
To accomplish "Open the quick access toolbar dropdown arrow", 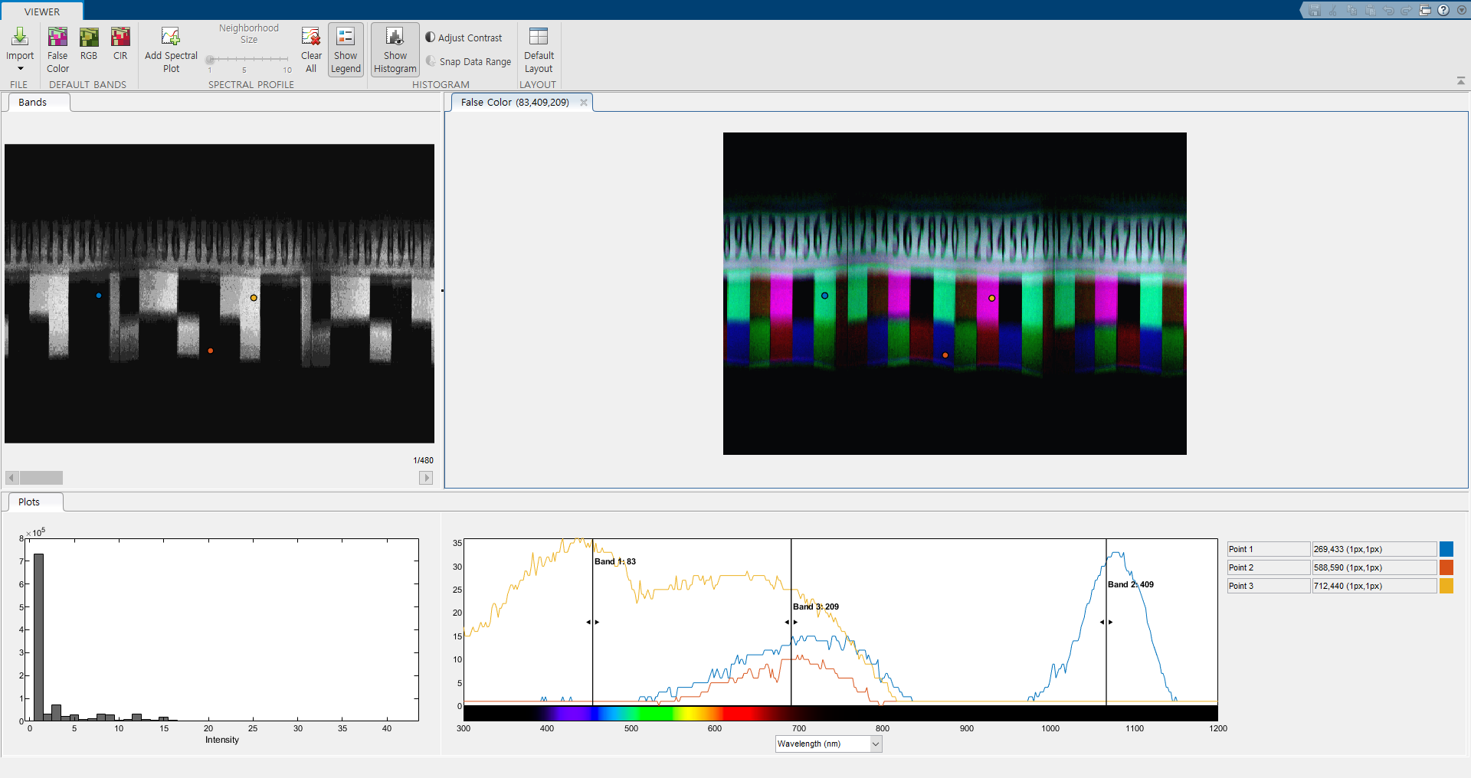I will click(1461, 10).
